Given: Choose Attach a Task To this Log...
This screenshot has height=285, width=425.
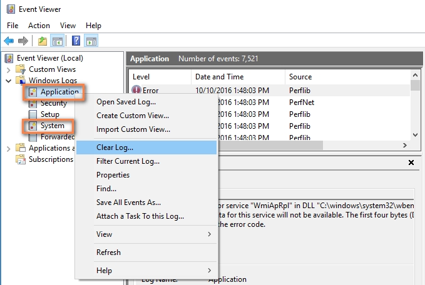Looking at the screenshot, I should click(x=146, y=216).
